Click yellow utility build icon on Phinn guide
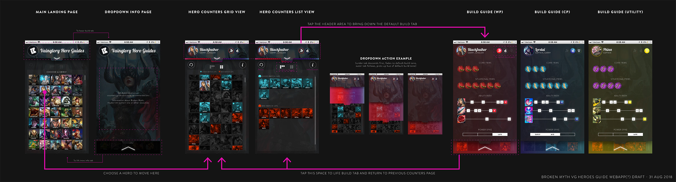The height and width of the screenshot is (182, 676). tap(647, 51)
